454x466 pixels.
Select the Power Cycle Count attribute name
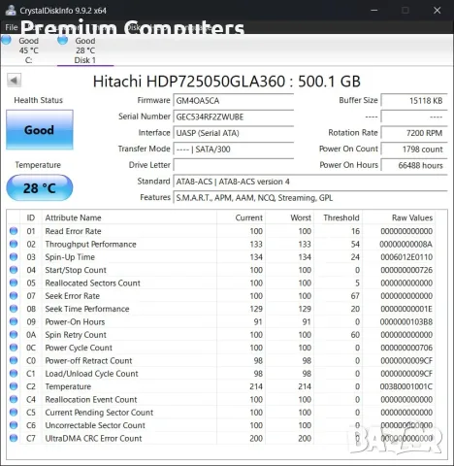coord(79,348)
